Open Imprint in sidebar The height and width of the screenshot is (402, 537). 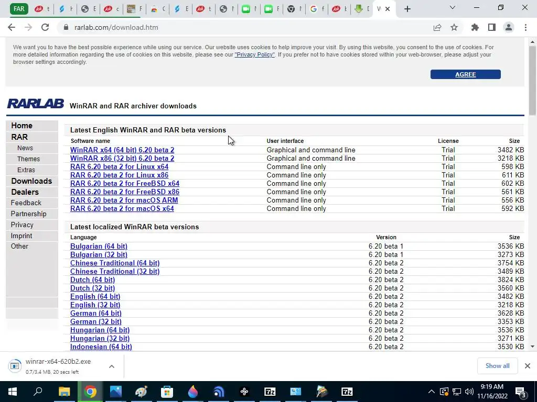click(21, 236)
